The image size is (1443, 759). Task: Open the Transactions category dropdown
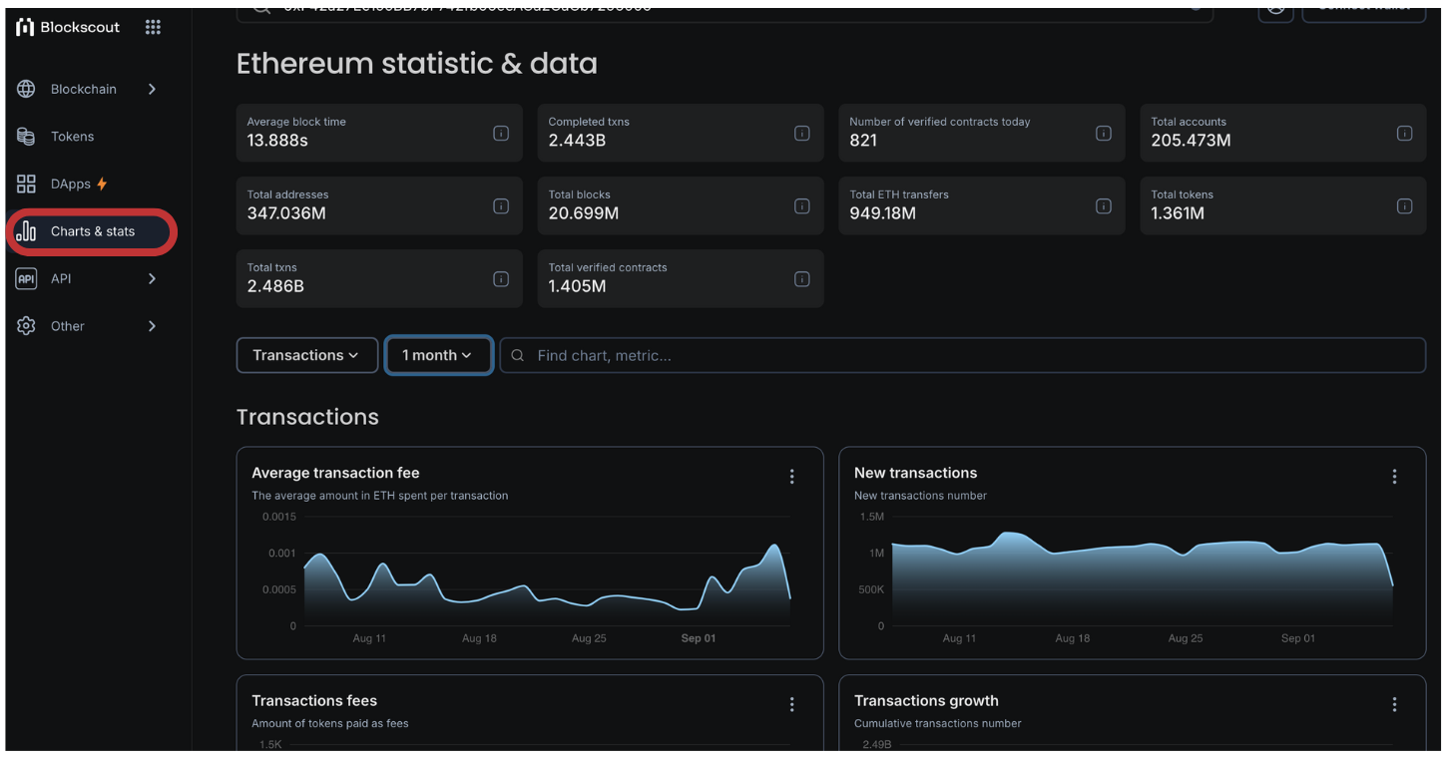306,355
